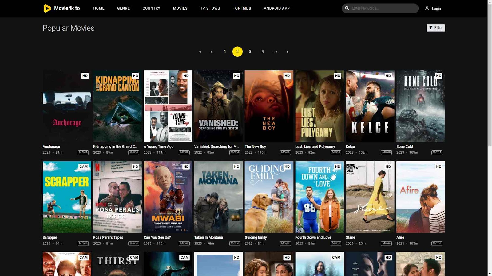Click Lust, Lies, and Polygamy title
This screenshot has width=492, height=276.
[315, 147]
